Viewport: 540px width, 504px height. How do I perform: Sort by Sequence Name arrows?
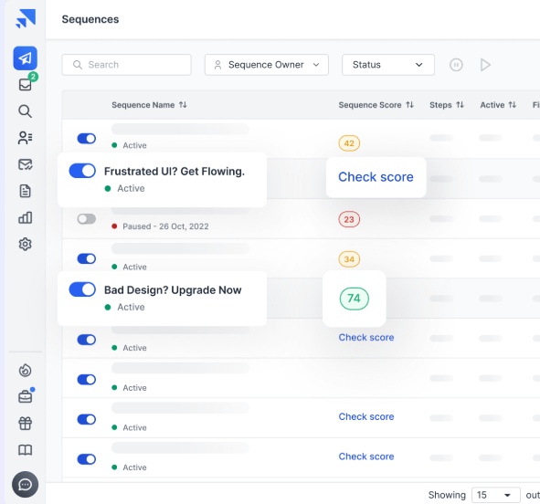click(x=183, y=105)
